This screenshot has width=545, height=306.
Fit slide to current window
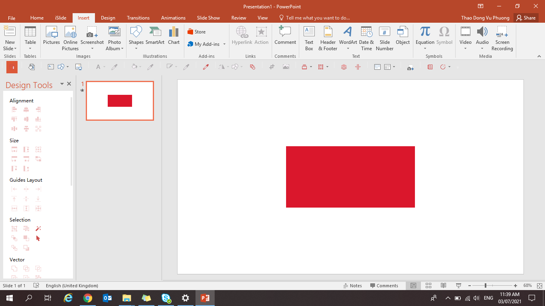tap(539, 286)
